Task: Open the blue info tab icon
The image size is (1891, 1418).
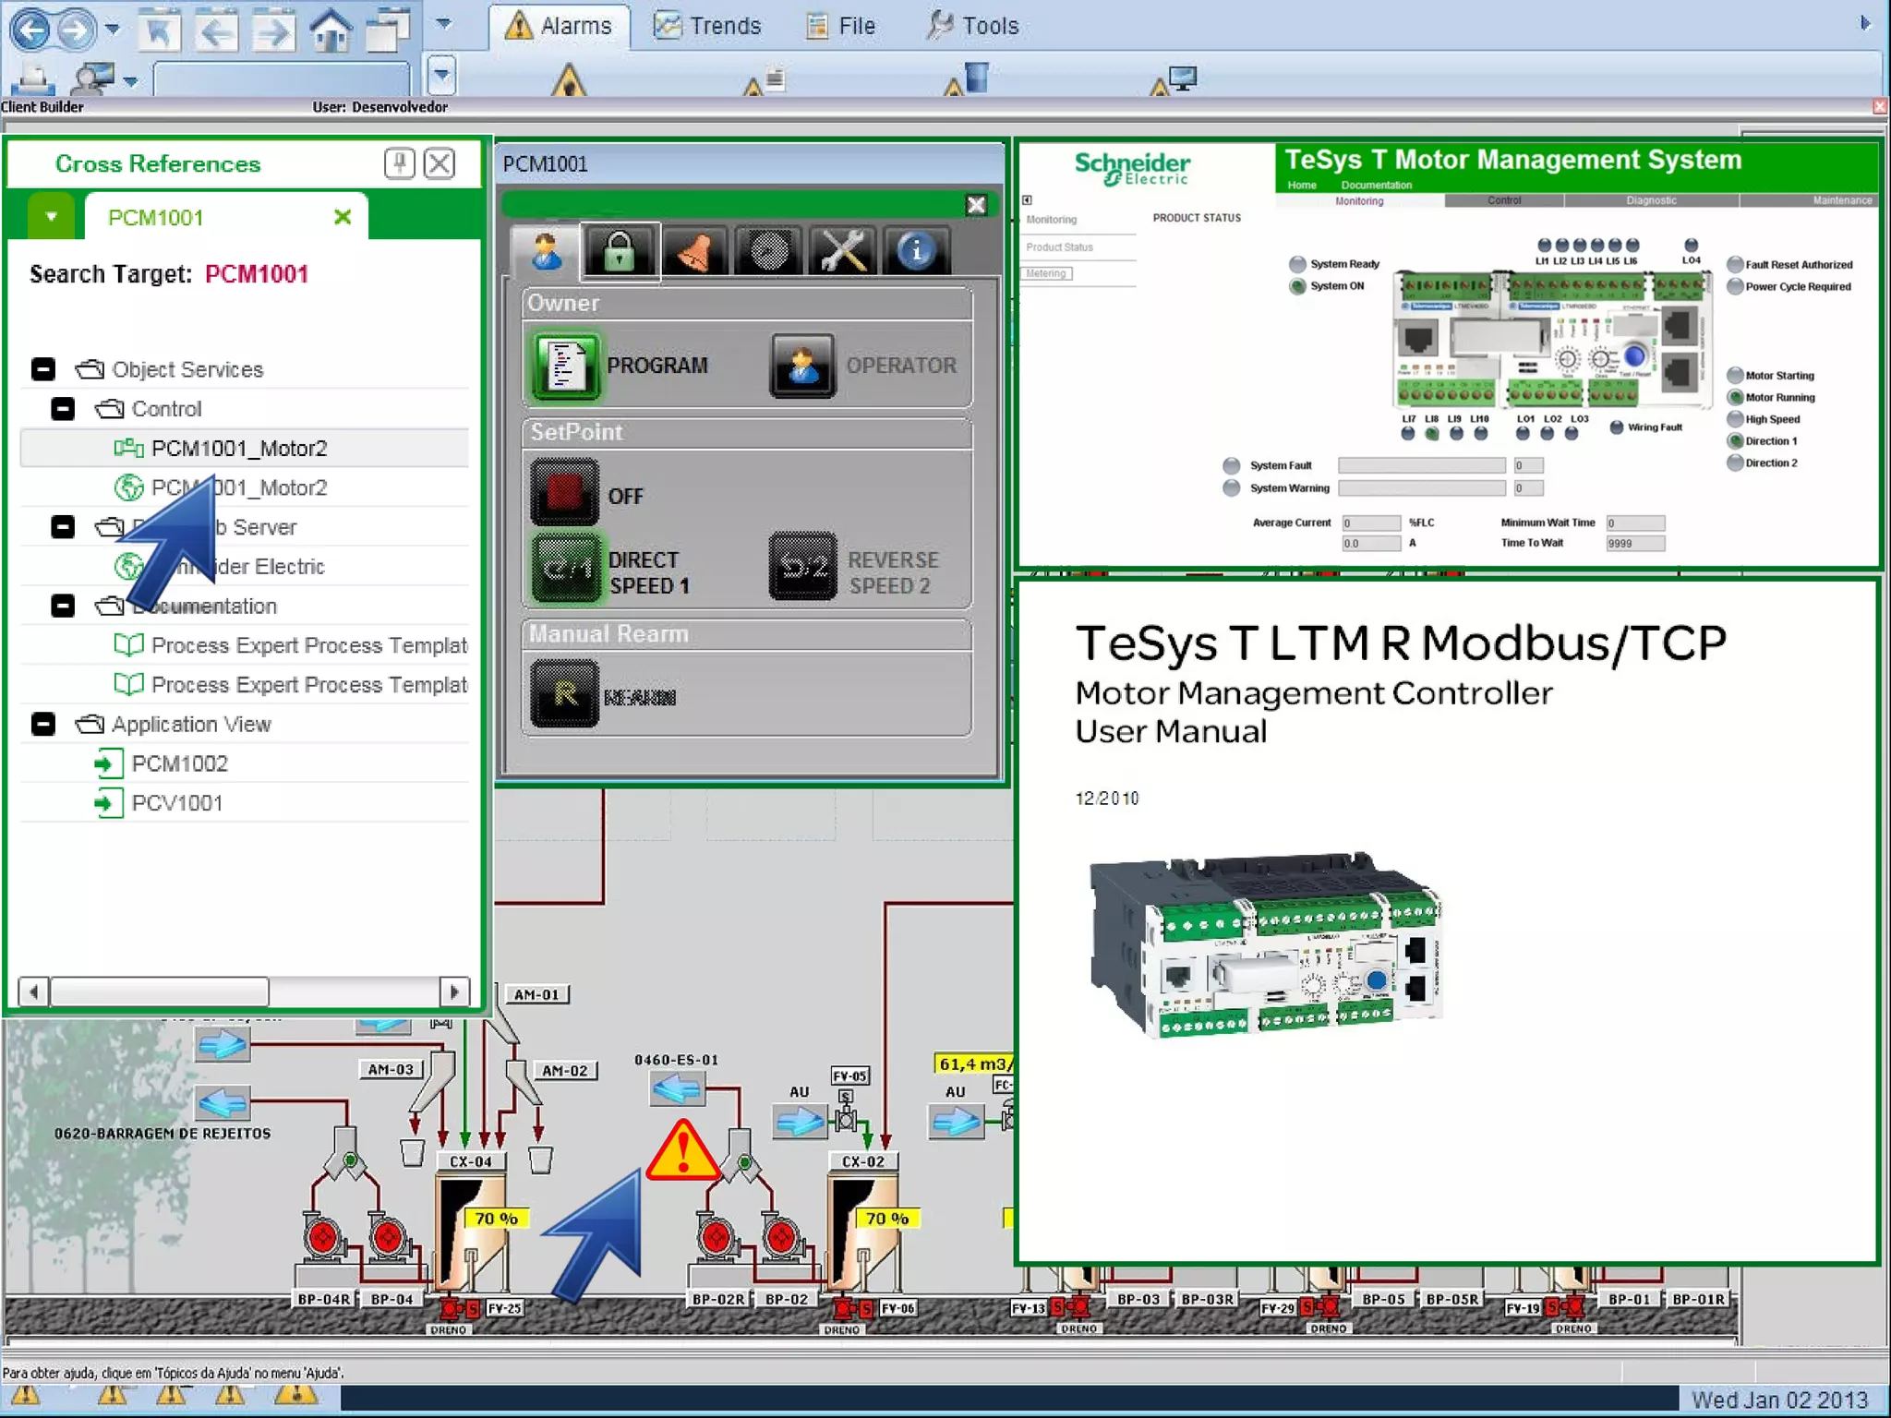Action: [x=916, y=251]
